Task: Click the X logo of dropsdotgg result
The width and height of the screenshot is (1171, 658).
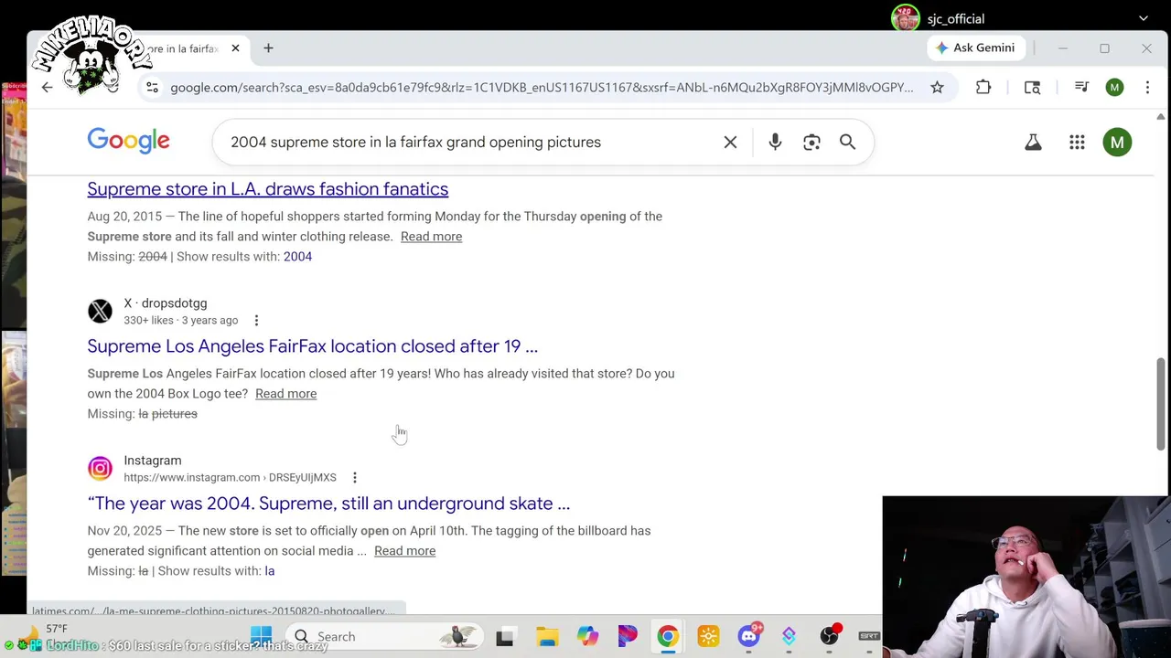Action: coord(100,311)
